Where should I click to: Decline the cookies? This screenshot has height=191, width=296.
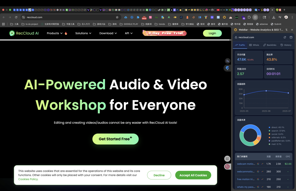click(159, 175)
